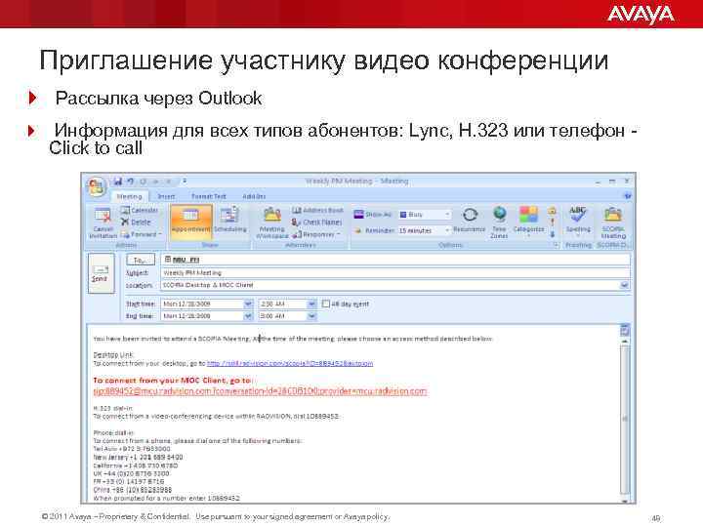Click the Office orb button

96,186
